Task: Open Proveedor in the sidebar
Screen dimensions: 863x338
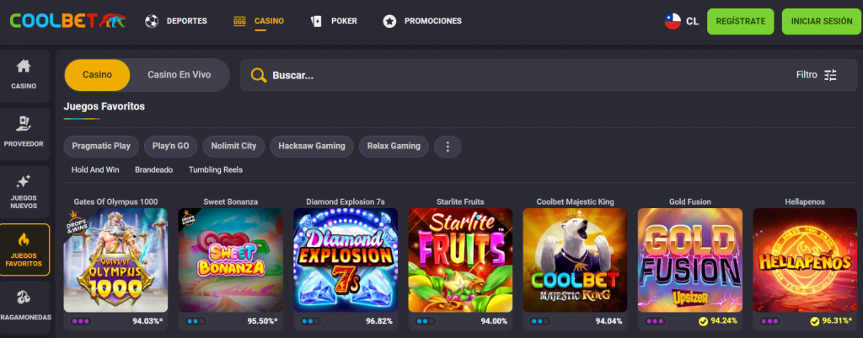Action: (24, 134)
